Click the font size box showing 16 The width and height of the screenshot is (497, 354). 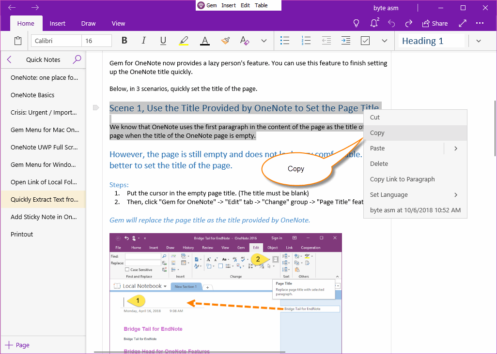(96, 41)
